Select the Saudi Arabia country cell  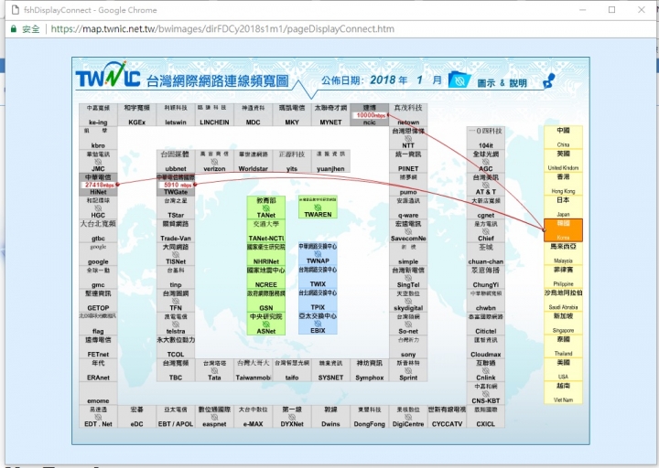pos(563,300)
